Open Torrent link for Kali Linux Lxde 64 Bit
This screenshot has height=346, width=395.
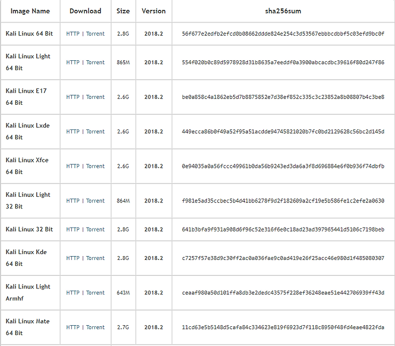[x=95, y=132]
